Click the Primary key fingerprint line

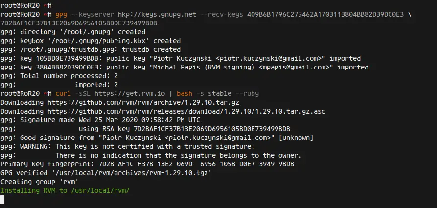(x=147, y=164)
